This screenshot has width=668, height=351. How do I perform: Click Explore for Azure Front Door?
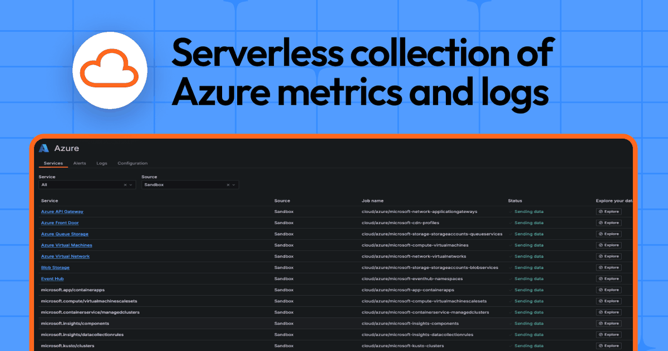[608, 223]
